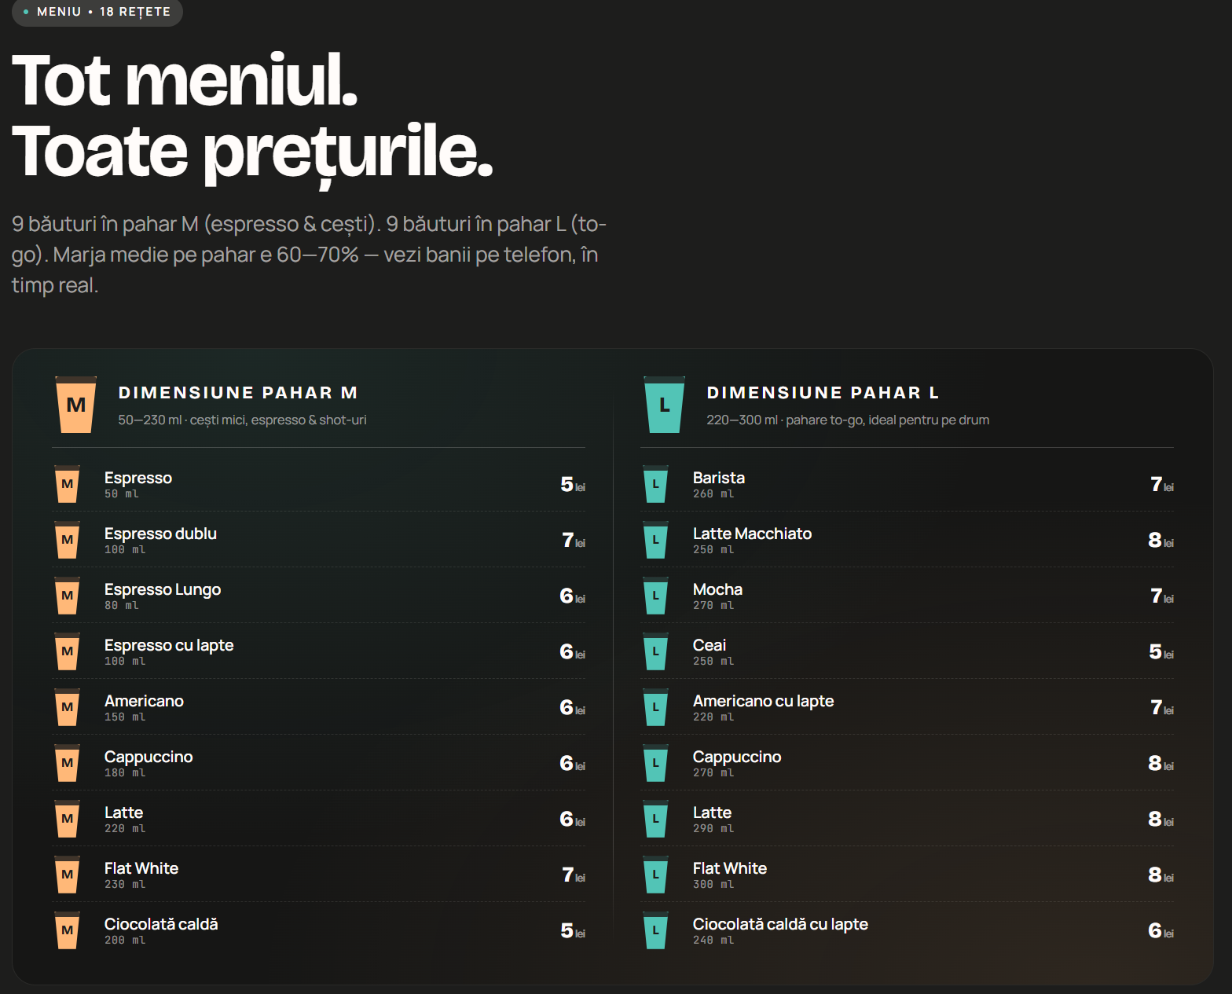Click the L cup icon beside Ciocolată caldă cu lapte
Screen dimensions: 1232x994
click(655, 930)
